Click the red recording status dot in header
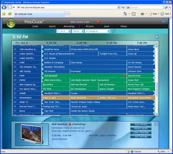173x154 pixels. tap(99, 22)
